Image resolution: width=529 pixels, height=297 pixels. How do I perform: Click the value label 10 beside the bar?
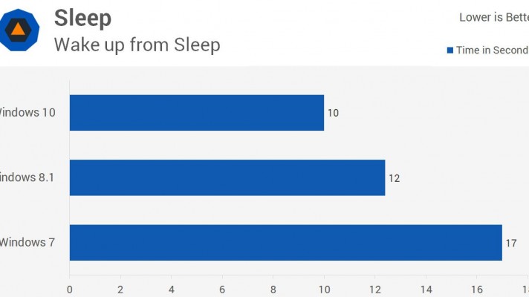click(x=333, y=114)
